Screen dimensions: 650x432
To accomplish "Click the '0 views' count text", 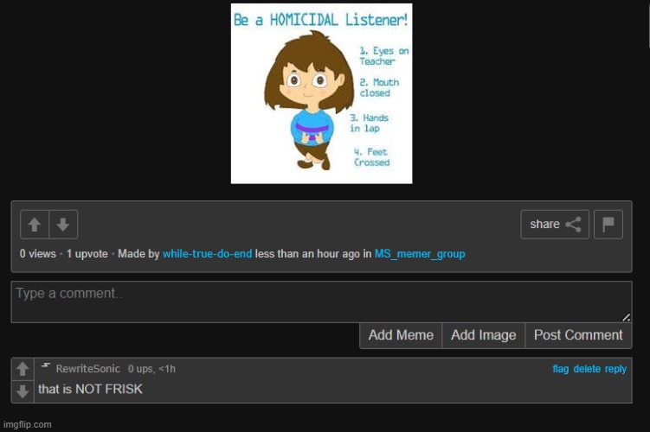I will [38, 254].
